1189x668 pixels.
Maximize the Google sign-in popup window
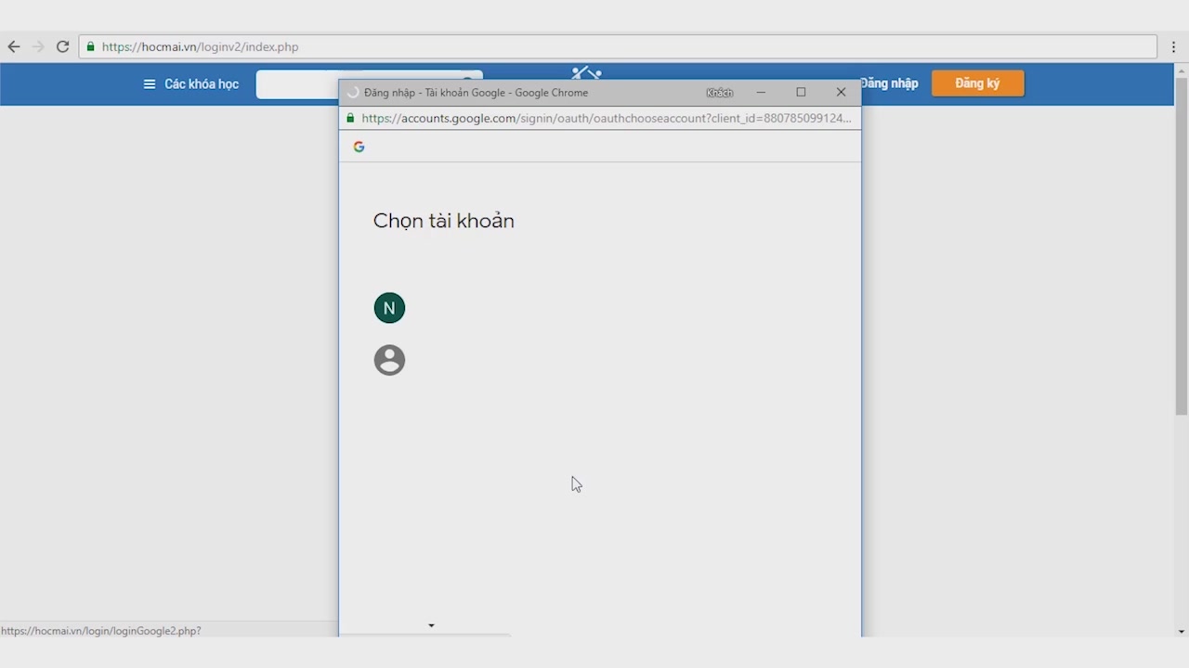point(801,92)
